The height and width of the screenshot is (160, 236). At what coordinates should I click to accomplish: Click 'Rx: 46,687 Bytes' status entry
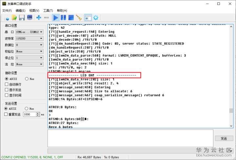tap(89, 157)
